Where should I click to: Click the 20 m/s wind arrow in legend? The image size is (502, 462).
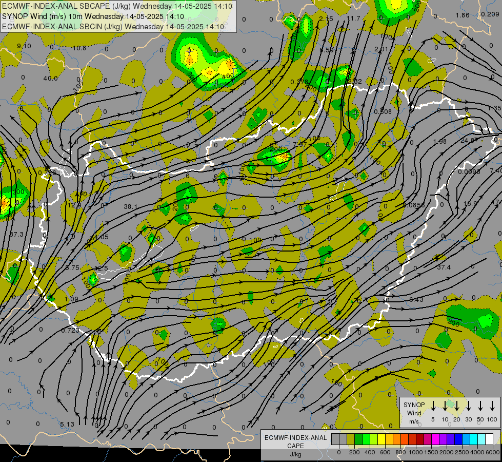click(456, 406)
